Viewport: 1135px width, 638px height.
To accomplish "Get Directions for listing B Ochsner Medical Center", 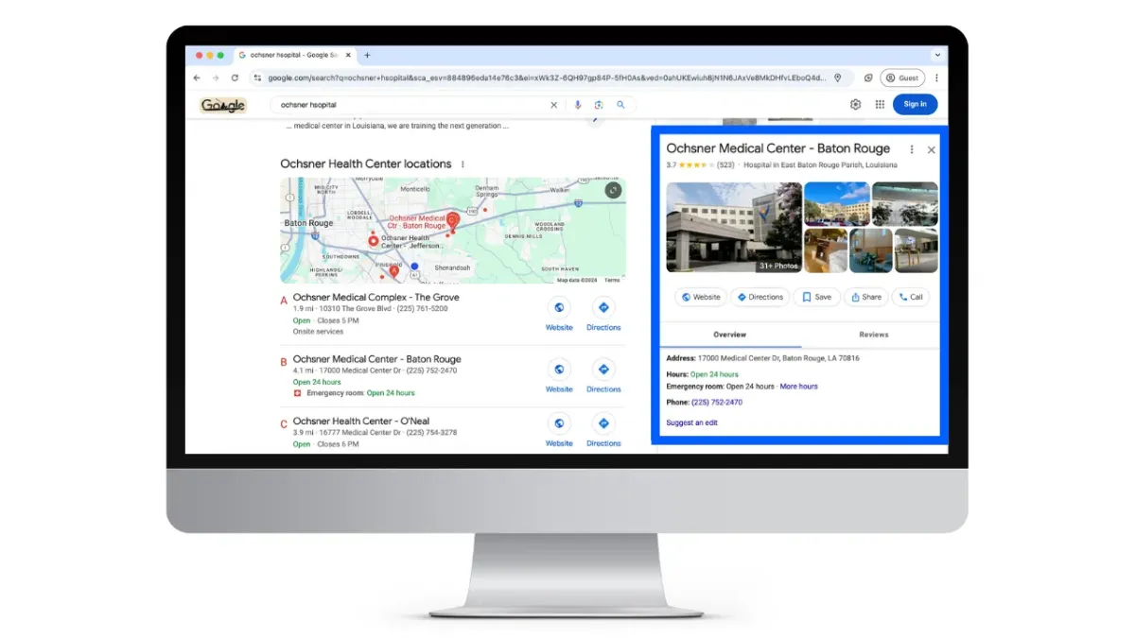I will [603, 375].
